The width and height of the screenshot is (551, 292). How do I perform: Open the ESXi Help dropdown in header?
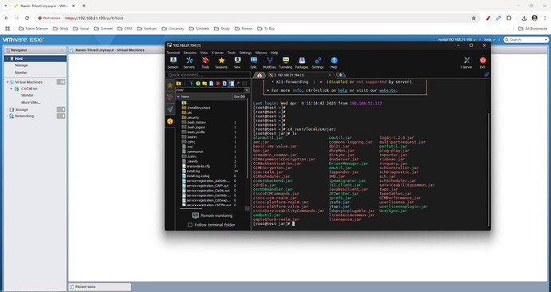point(489,40)
